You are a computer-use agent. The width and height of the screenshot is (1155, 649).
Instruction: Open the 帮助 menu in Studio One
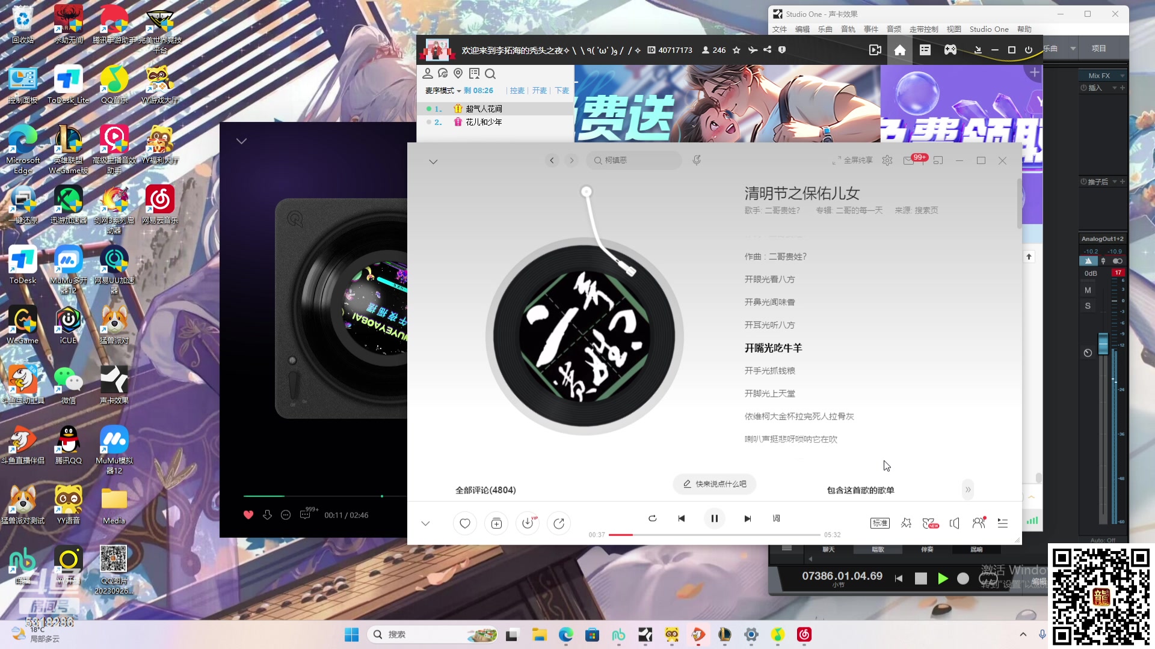(x=1024, y=29)
